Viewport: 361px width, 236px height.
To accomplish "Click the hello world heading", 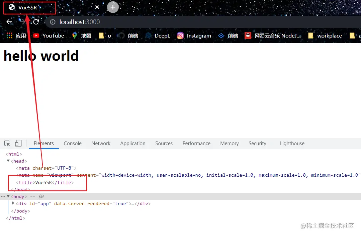I will coord(41,56).
